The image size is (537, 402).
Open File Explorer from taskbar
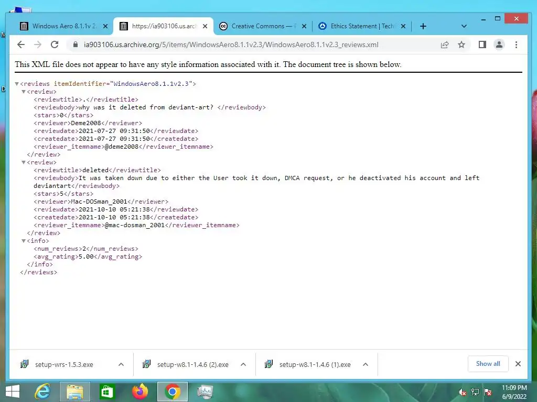coord(75,392)
